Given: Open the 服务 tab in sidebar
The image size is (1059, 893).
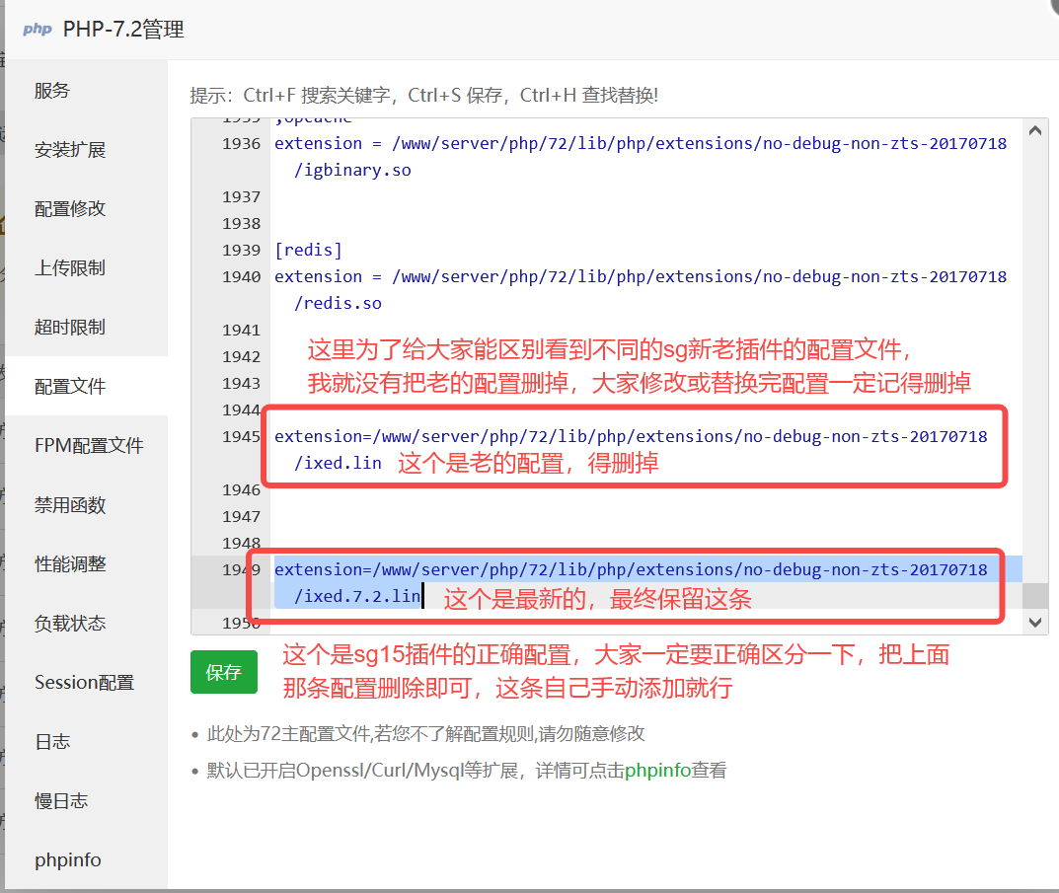Looking at the screenshot, I should [x=52, y=91].
